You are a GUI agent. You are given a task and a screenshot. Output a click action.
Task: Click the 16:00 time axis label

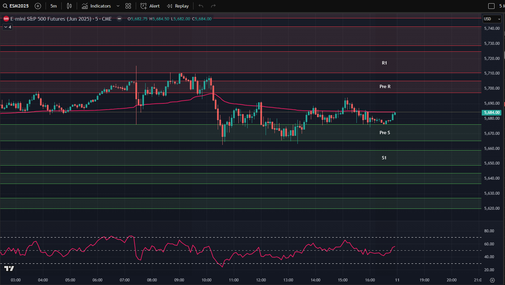(370, 280)
